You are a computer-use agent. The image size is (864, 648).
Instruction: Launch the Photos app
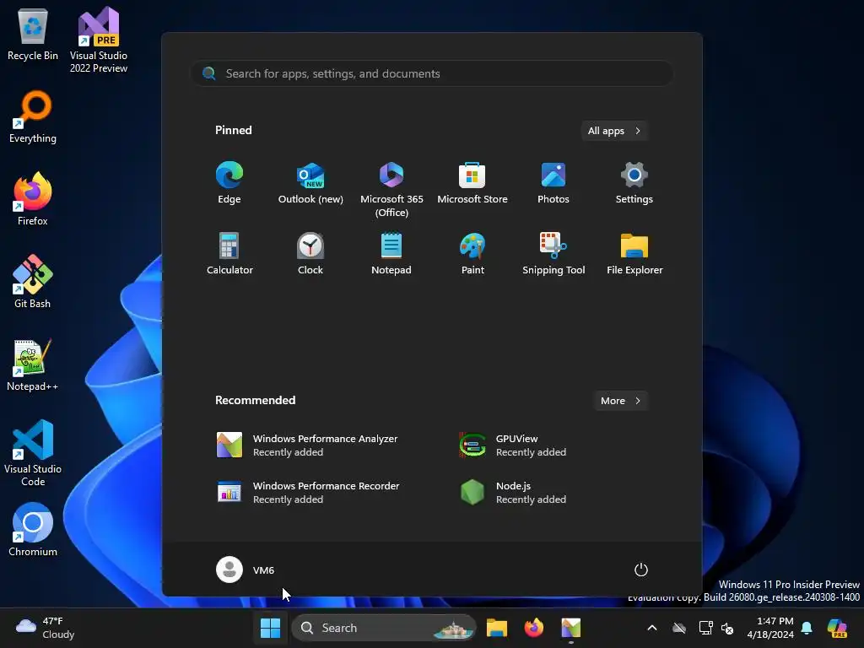[x=553, y=183]
